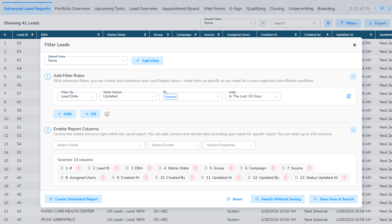Expand the Select Fields dropdown

(x=99, y=145)
